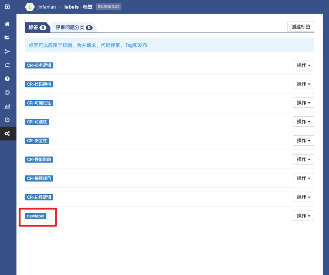The width and height of the screenshot is (329, 275).
Task: Collapse the sidebar with the arrow icon
Action: coord(7,7)
